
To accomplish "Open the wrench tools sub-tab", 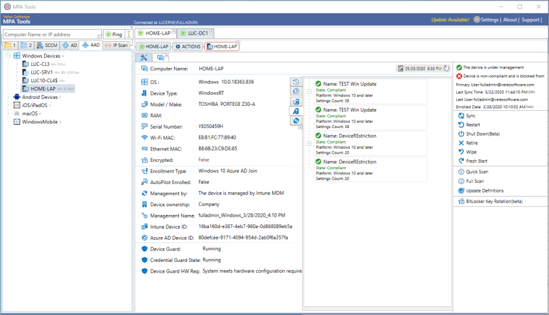I will [144, 57].
